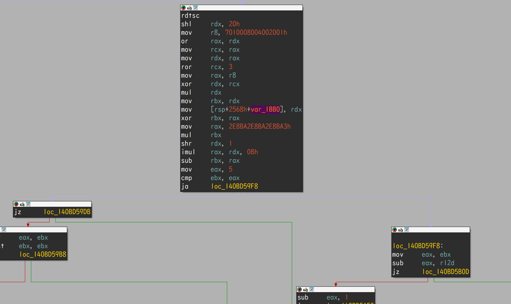Click graph group icon on rdtsc block
This screenshot has width=511, height=304.
195,8
